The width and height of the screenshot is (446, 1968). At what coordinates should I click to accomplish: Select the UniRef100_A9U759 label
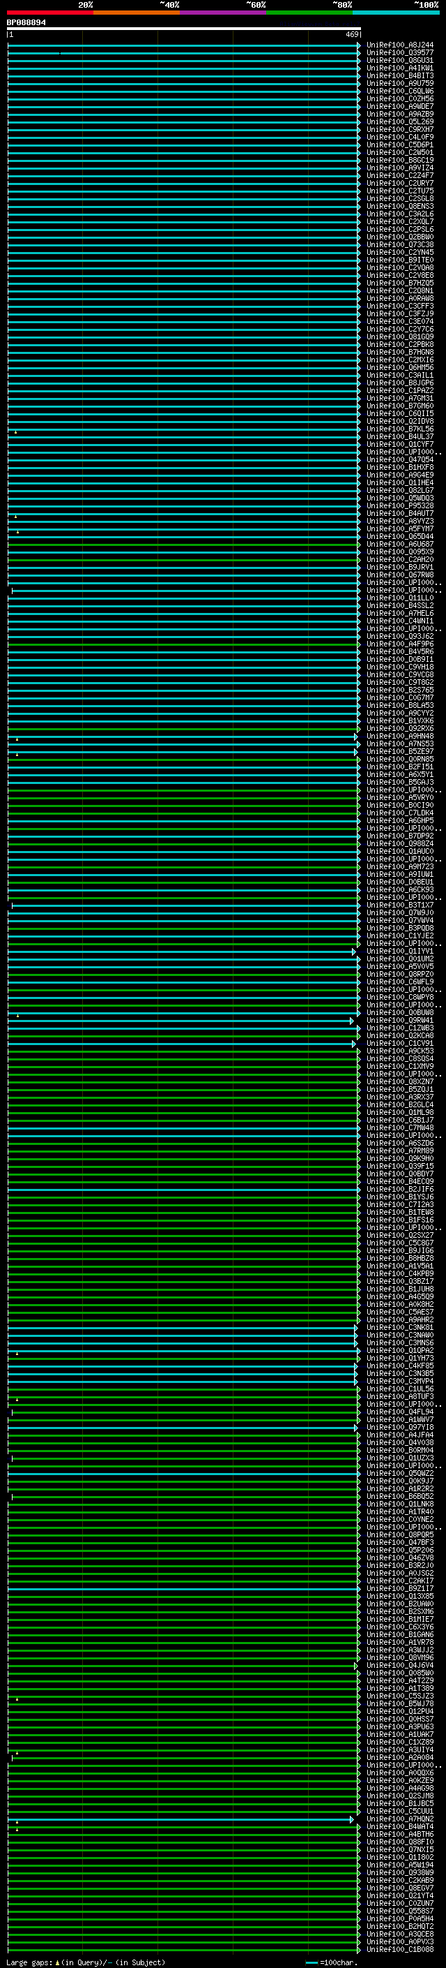(399, 83)
